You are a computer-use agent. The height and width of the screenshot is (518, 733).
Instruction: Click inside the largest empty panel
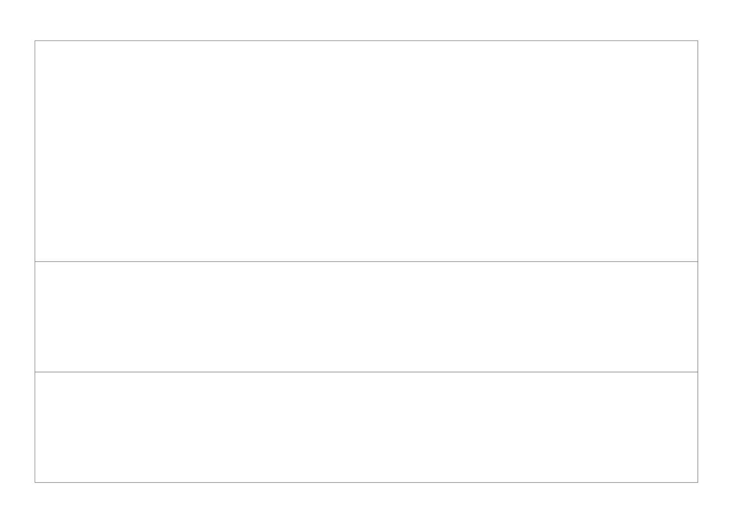tap(366, 151)
